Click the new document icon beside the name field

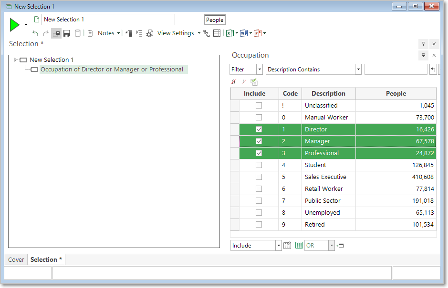(x=37, y=20)
